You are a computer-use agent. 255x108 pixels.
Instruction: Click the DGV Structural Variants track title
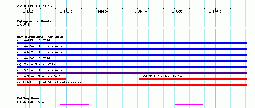(40, 37)
